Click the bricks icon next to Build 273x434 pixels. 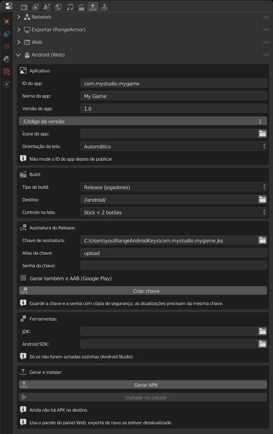click(x=23, y=174)
